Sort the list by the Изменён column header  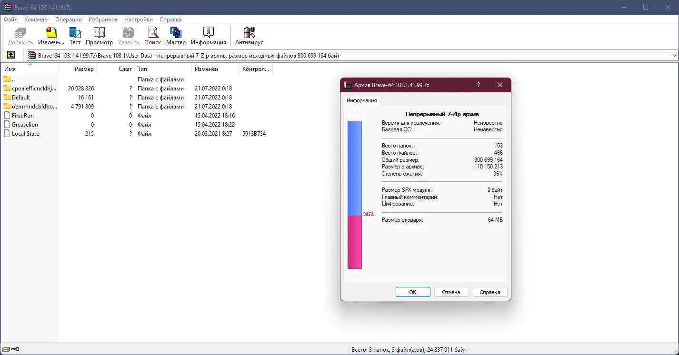pyautogui.click(x=216, y=69)
